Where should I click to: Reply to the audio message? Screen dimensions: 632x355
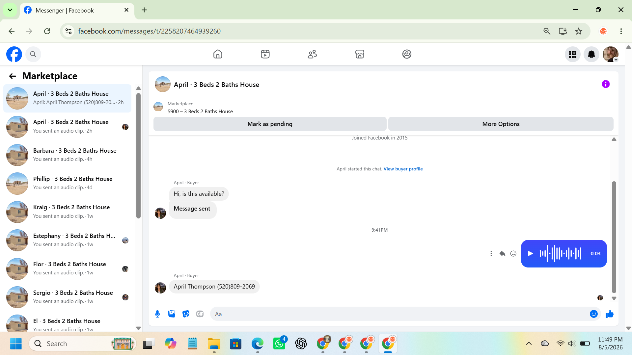coord(502,254)
